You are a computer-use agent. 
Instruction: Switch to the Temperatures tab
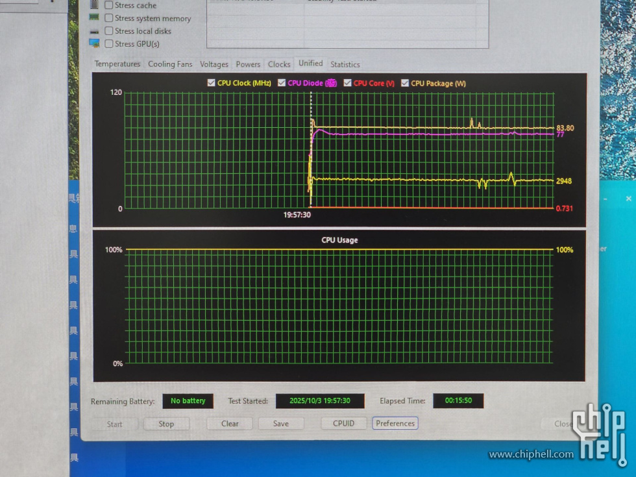pos(117,64)
